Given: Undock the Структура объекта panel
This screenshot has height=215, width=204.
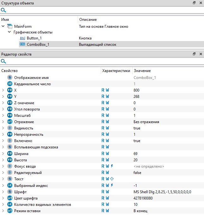Looking at the screenshot, I should pyautogui.click(x=194, y=3).
